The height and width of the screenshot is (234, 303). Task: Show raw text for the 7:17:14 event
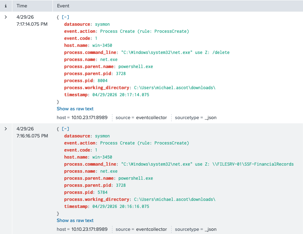click(x=75, y=109)
